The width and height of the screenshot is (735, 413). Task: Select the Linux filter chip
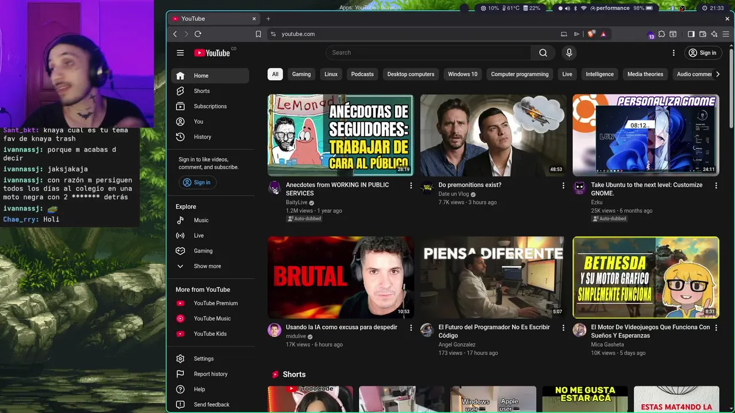tap(331, 74)
